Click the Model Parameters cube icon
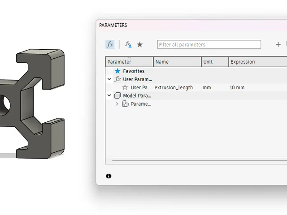The image size is (287, 215). tap(117, 95)
